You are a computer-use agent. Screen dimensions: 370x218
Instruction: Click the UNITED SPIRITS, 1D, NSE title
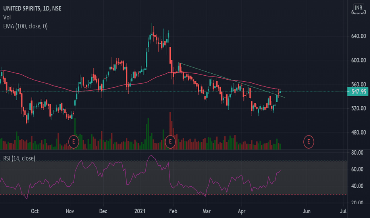point(32,8)
